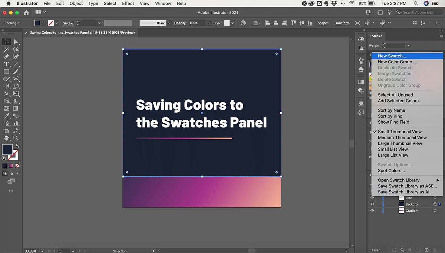The height and width of the screenshot is (253, 445).
Task: Toggle visibility of the Line layer
Action: tap(372, 198)
